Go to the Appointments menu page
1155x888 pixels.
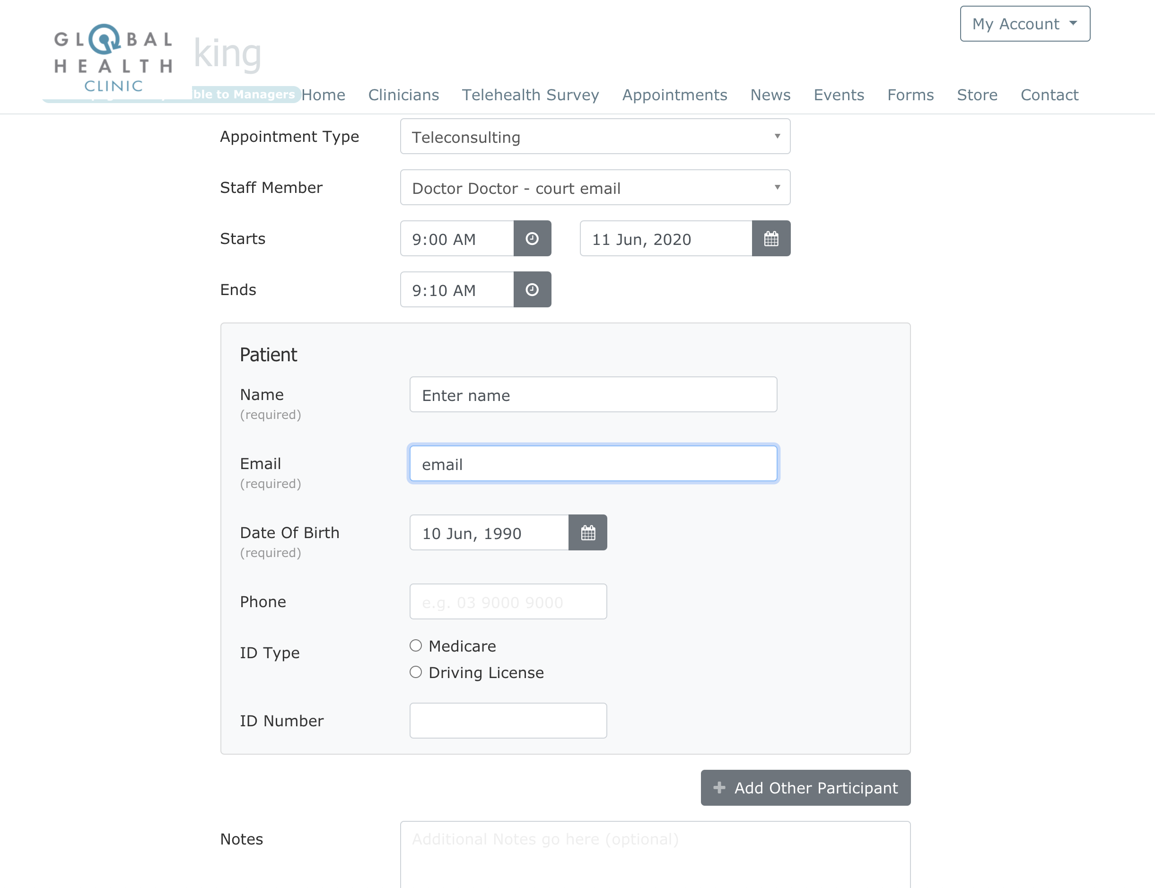click(674, 95)
